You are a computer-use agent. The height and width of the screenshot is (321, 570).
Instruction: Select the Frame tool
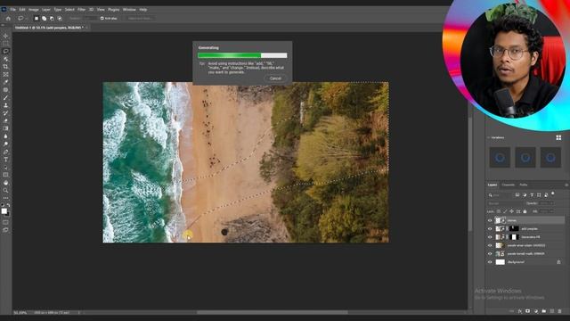click(5, 74)
